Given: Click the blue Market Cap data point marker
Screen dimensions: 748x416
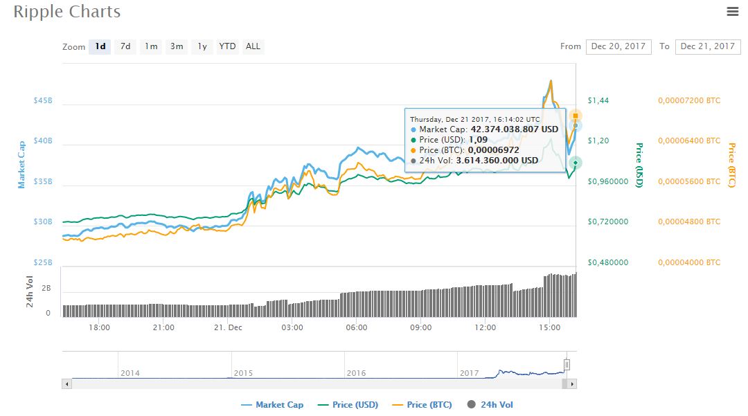Looking at the screenshot, I should click(x=576, y=126).
